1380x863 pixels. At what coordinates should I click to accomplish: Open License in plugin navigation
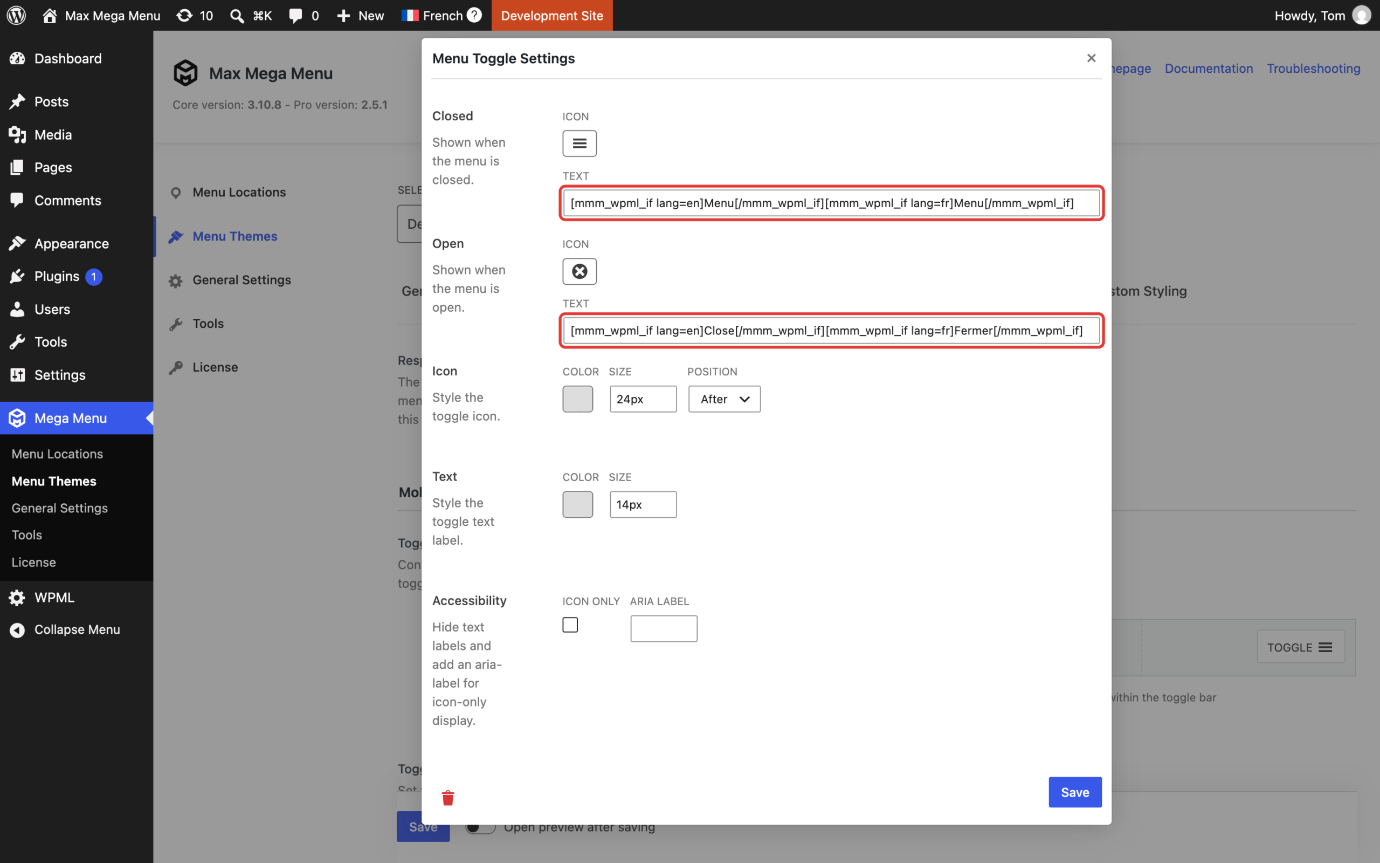coord(215,367)
